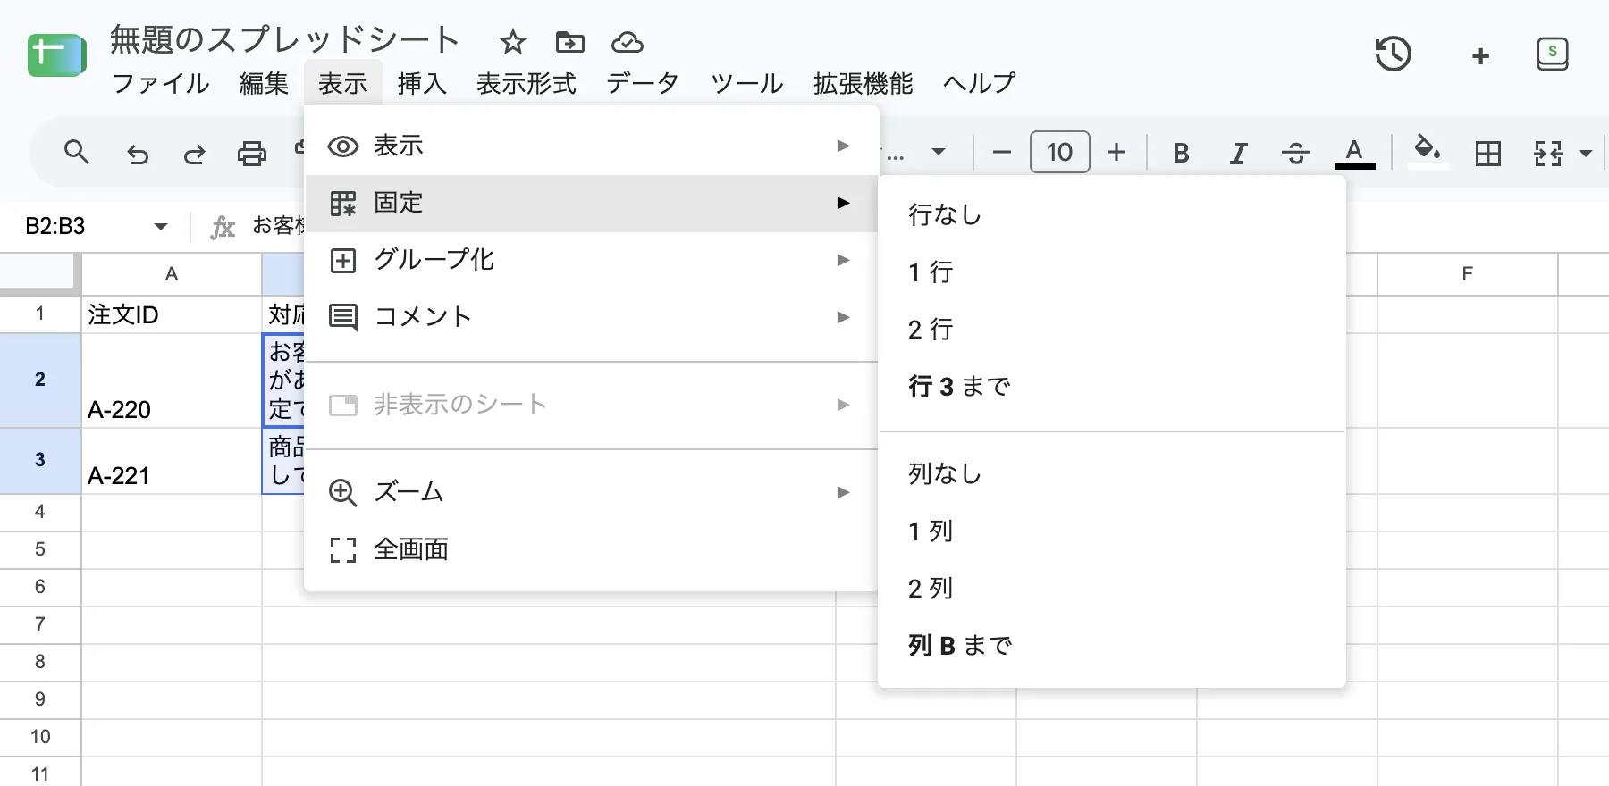Check the cloud save status icon
The image size is (1609, 786).
(x=628, y=42)
